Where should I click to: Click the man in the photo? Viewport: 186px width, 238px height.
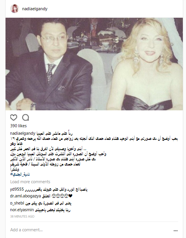pyautogui.click(x=49, y=65)
